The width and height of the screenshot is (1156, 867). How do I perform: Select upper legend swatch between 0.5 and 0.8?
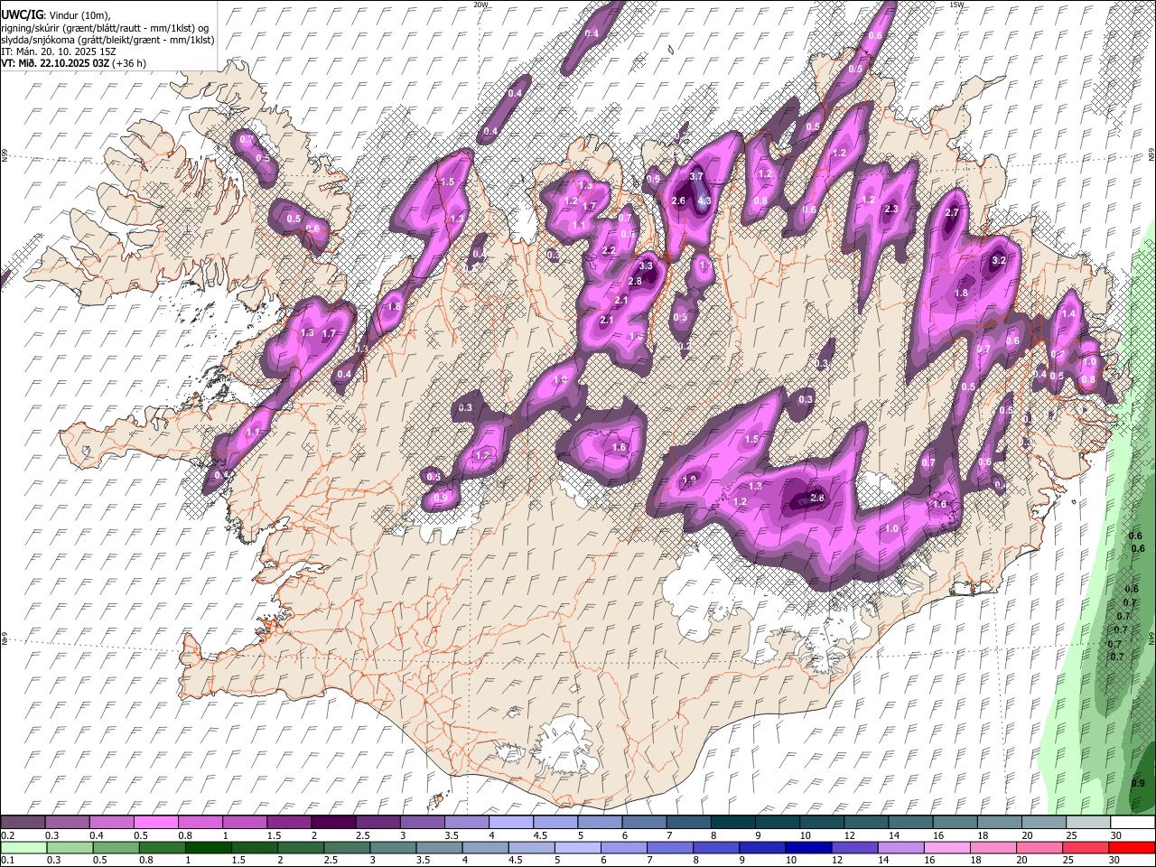point(156,822)
